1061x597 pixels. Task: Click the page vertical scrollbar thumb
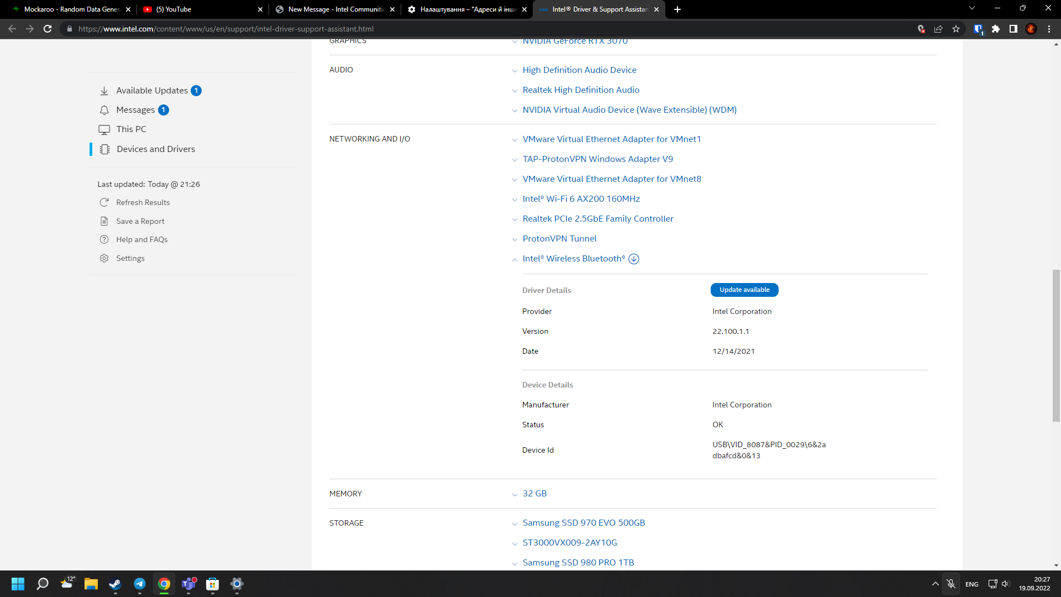coord(1056,345)
